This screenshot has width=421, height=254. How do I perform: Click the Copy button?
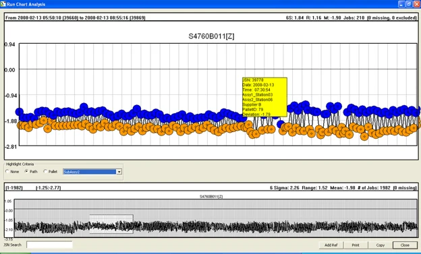[x=381, y=245]
